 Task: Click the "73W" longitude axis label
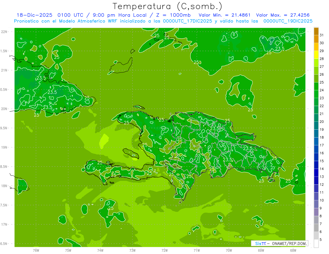click(132, 250)
